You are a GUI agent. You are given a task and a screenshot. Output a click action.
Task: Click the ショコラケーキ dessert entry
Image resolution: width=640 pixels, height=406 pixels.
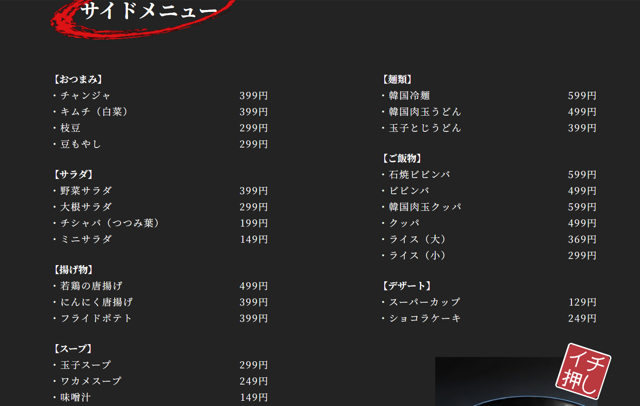(x=425, y=318)
